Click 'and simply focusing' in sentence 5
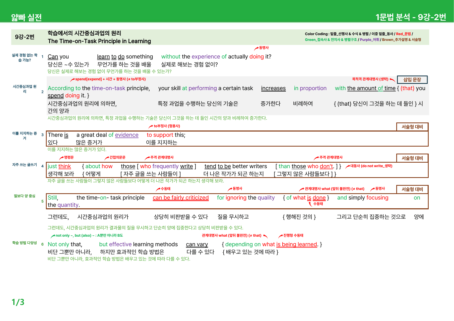 click(363, 198)
